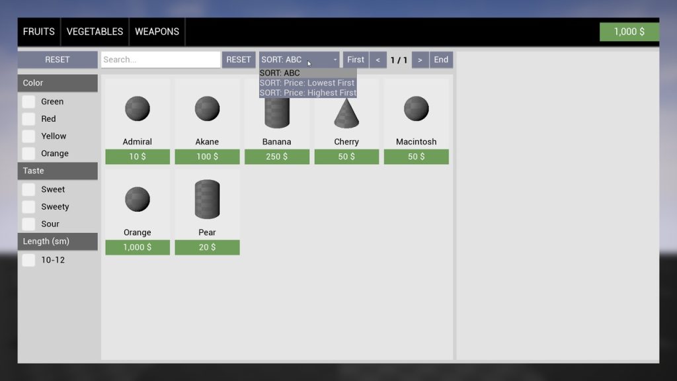This screenshot has width=677, height=381.
Task: Enable the Green color filter checkbox
Action: click(28, 102)
